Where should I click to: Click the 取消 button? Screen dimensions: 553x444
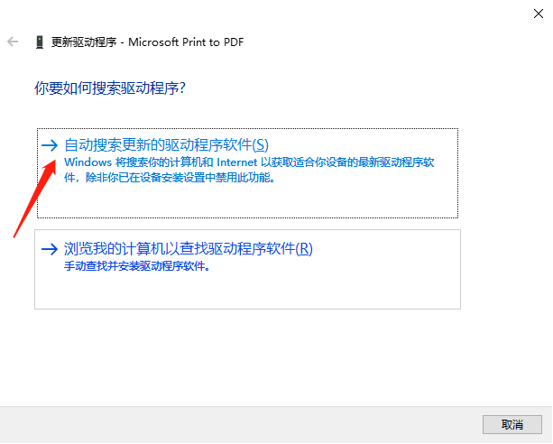click(x=512, y=424)
